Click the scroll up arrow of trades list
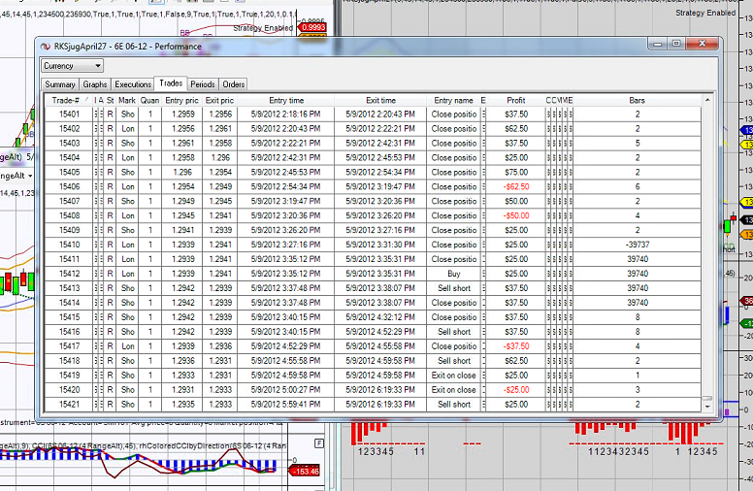 (x=707, y=100)
